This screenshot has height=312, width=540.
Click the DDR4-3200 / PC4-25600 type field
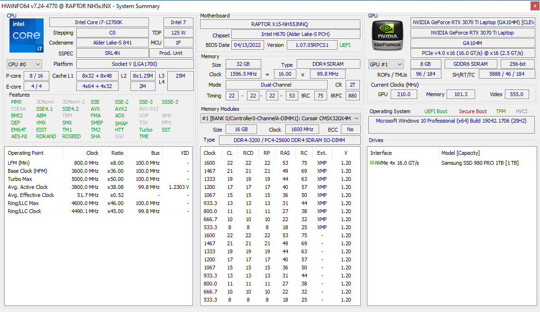289,140
